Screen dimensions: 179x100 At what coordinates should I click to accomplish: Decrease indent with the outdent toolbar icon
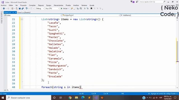[84, 9]
